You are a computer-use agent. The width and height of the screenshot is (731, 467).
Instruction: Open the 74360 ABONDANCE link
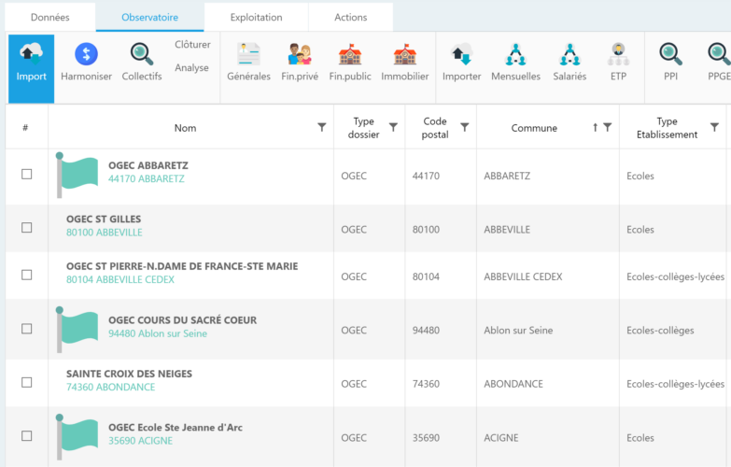(x=110, y=388)
